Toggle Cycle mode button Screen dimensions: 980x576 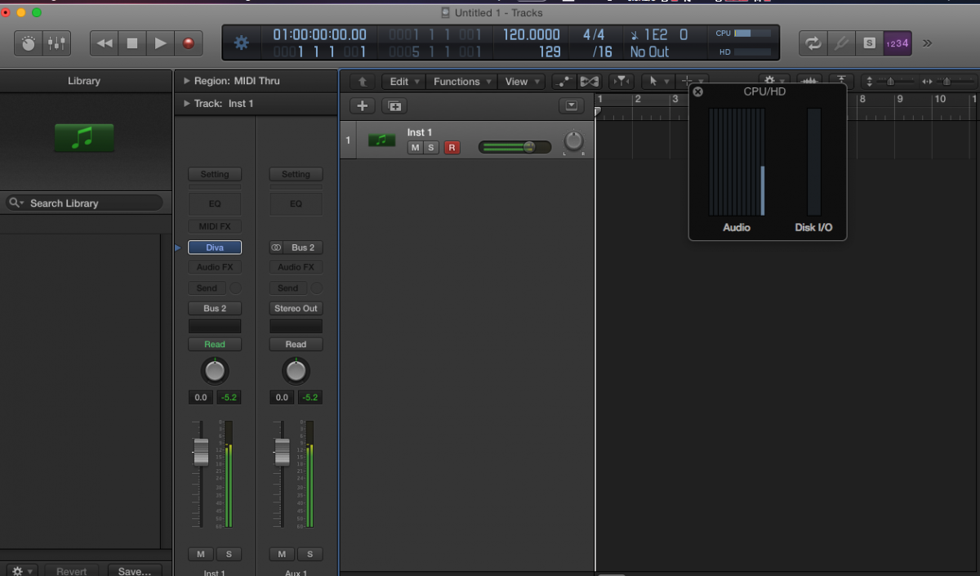813,43
